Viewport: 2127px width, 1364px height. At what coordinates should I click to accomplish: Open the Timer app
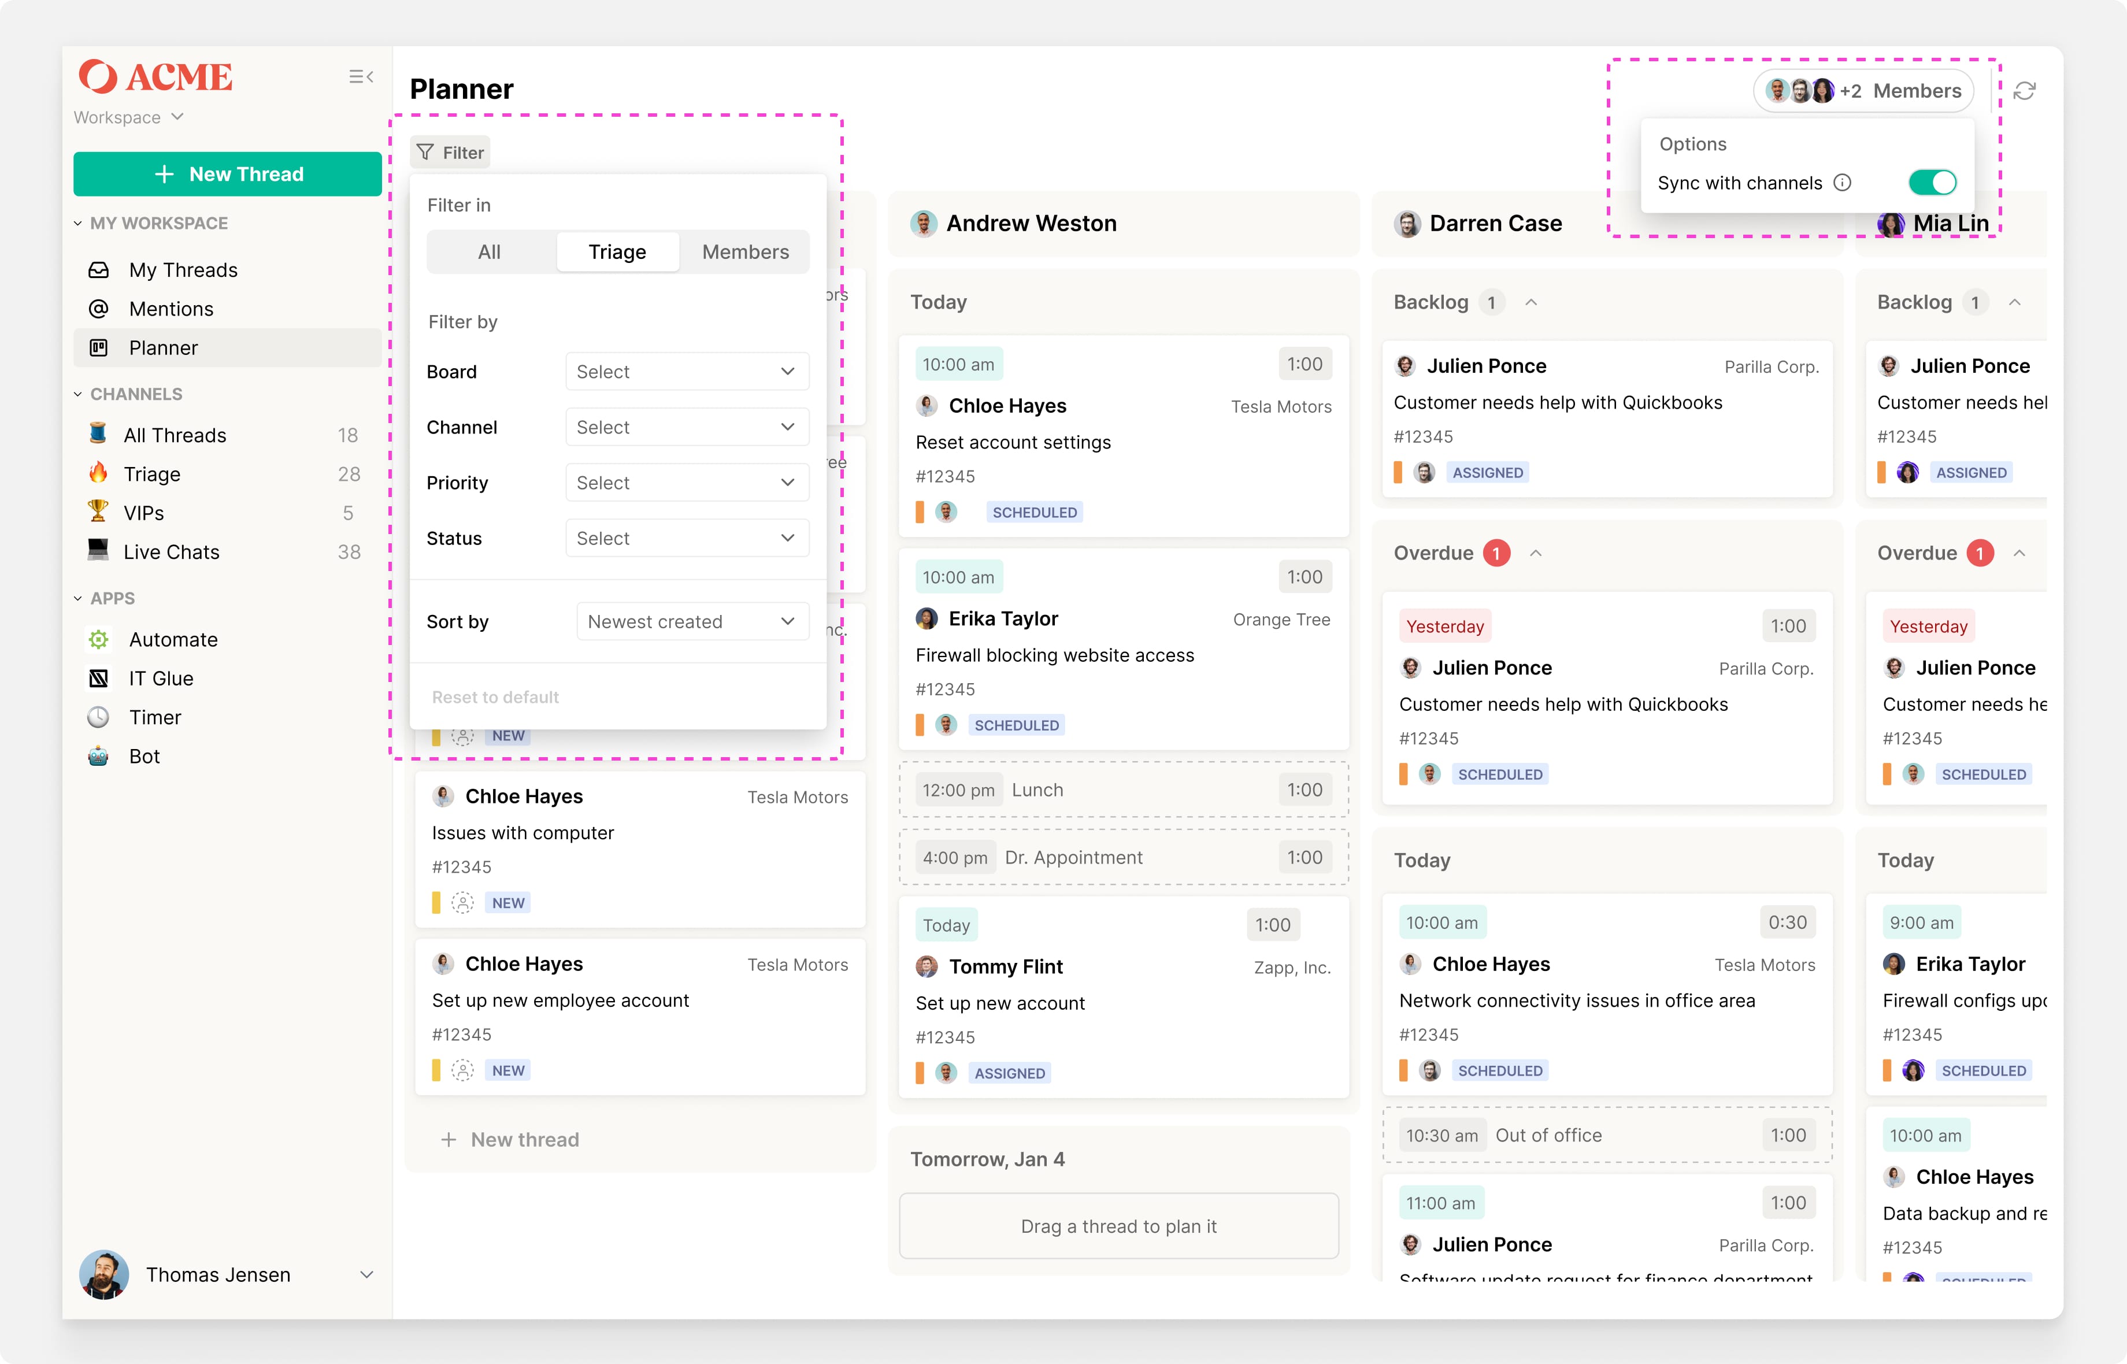pyautogui.click(x=154, y=717)
